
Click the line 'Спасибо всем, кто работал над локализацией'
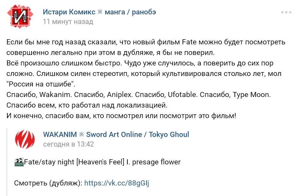coord(87,105)
